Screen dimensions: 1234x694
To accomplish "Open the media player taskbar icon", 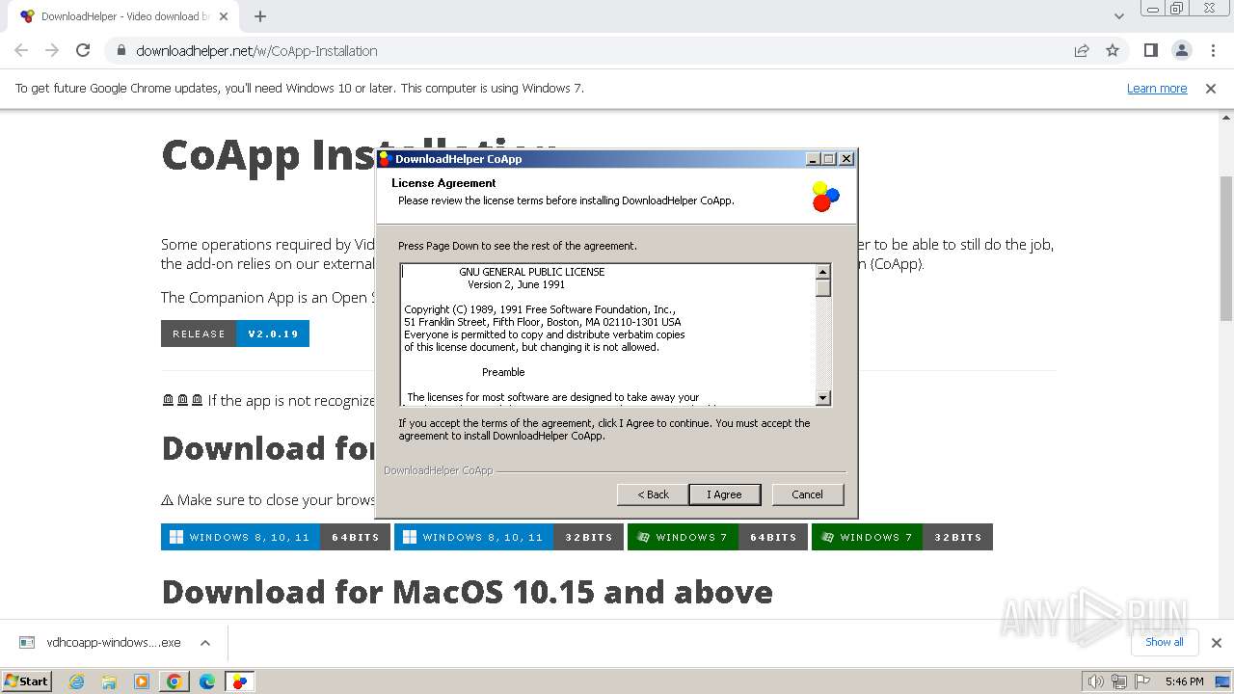I will click(142, 681).
